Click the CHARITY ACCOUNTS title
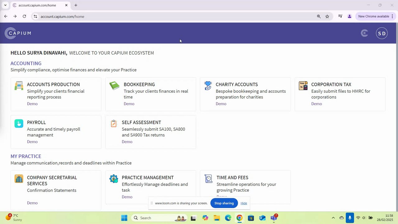 237,85
